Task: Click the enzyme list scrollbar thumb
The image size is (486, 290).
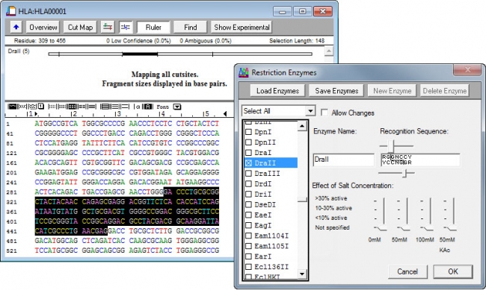Action: 302,199
